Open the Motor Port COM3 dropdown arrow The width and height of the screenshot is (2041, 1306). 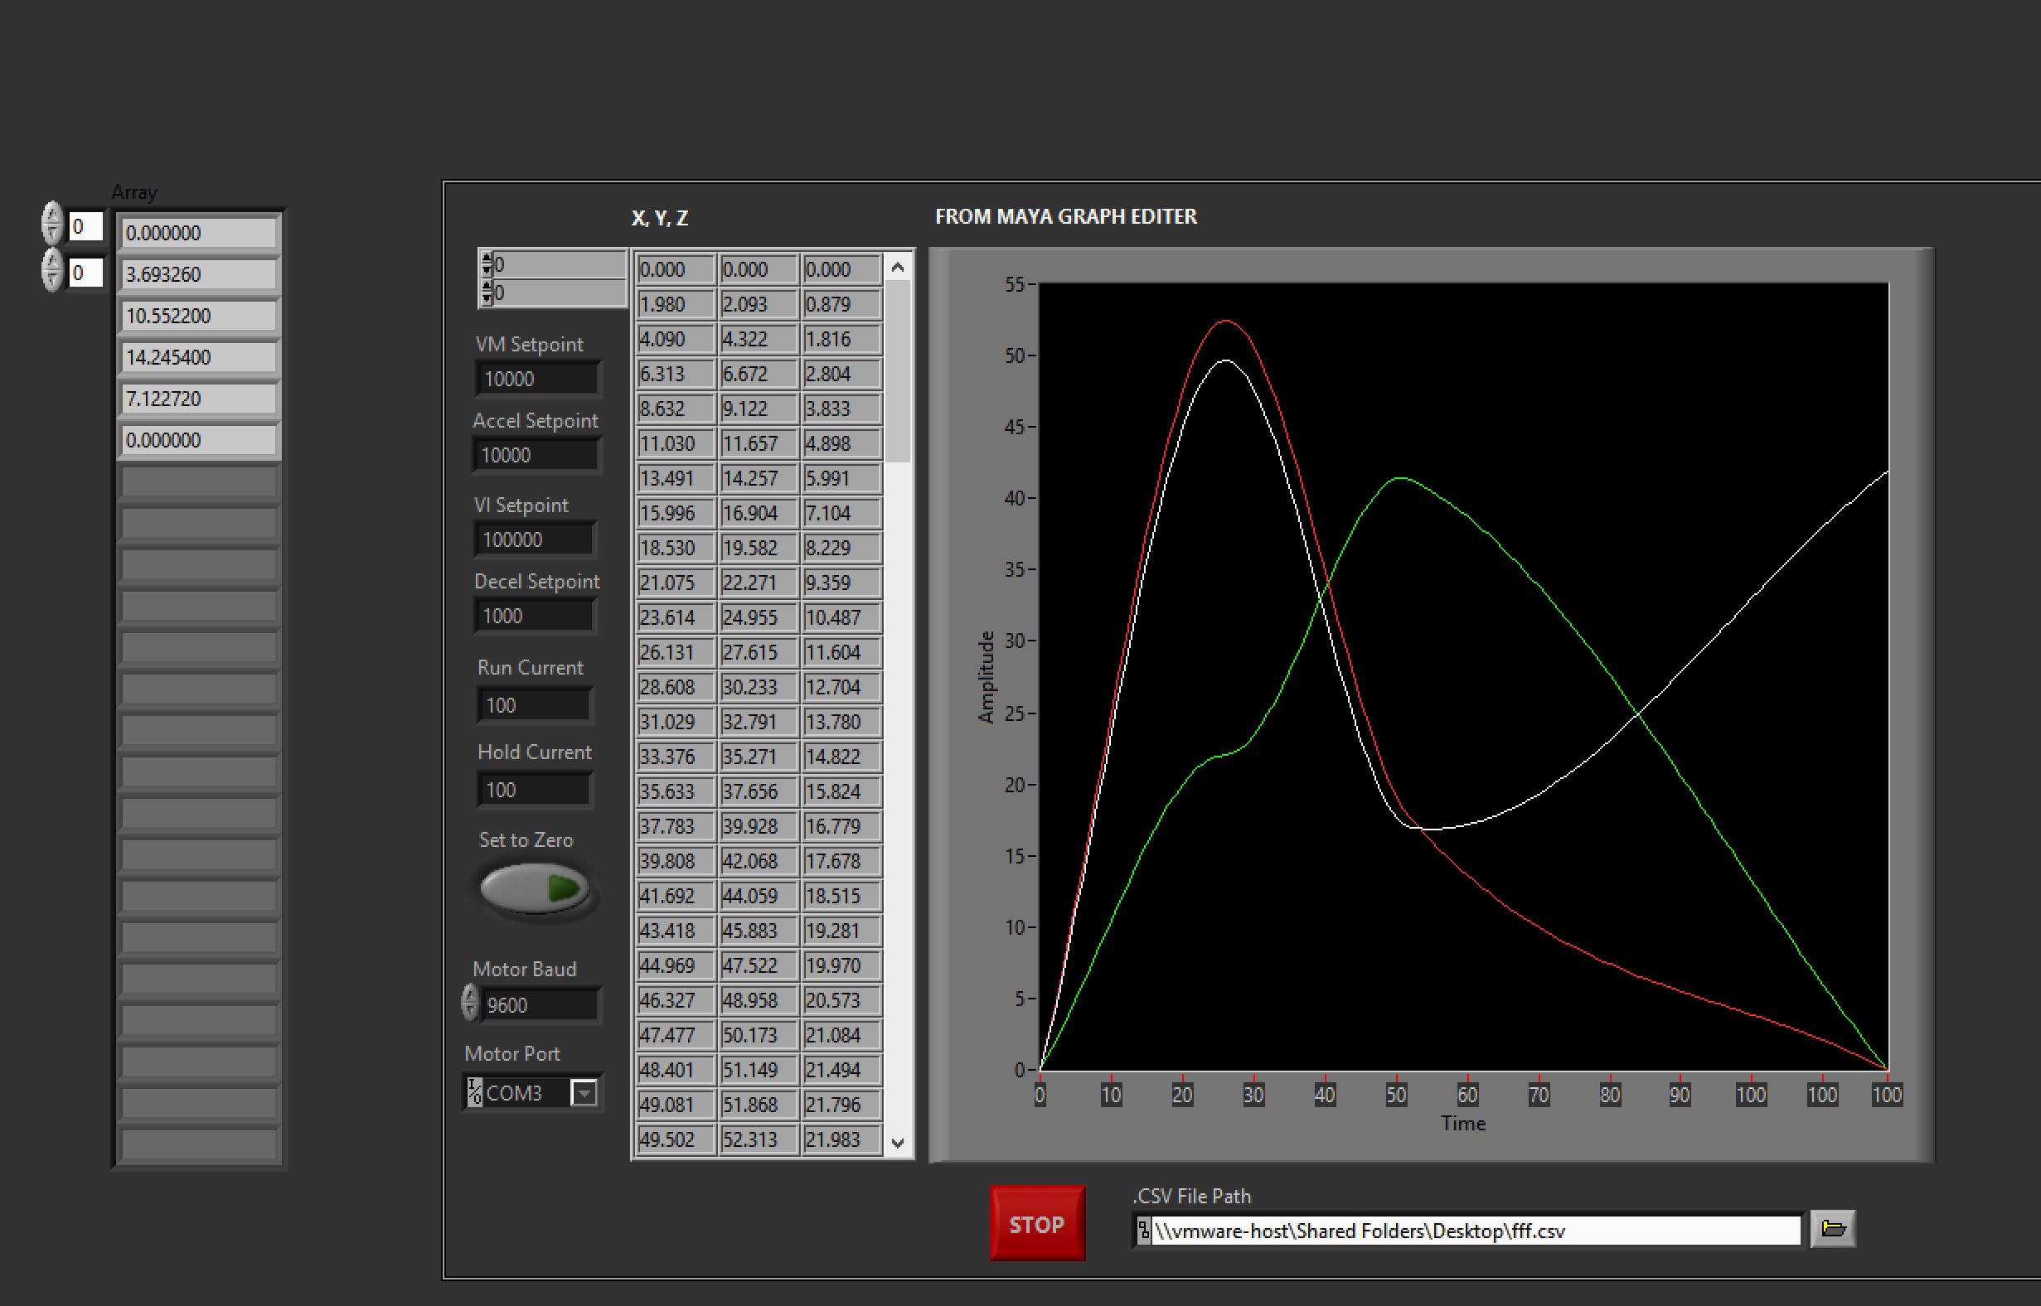[584, 1092]
